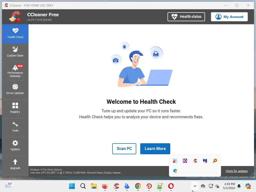256x192 pixels.
Task: Launch Firefox from the taskbar
Action: coord(105,186)
